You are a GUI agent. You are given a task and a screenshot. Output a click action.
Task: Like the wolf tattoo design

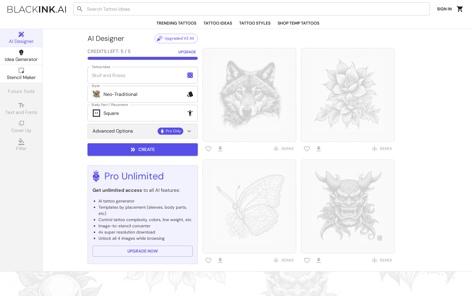pos(208,149)
